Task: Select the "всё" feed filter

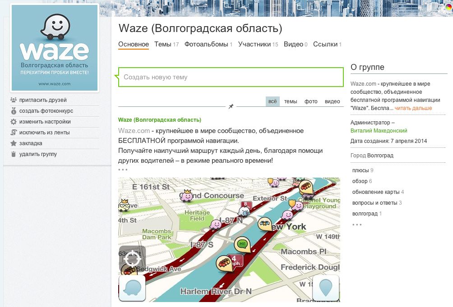Action: click(x=273, y=101)
